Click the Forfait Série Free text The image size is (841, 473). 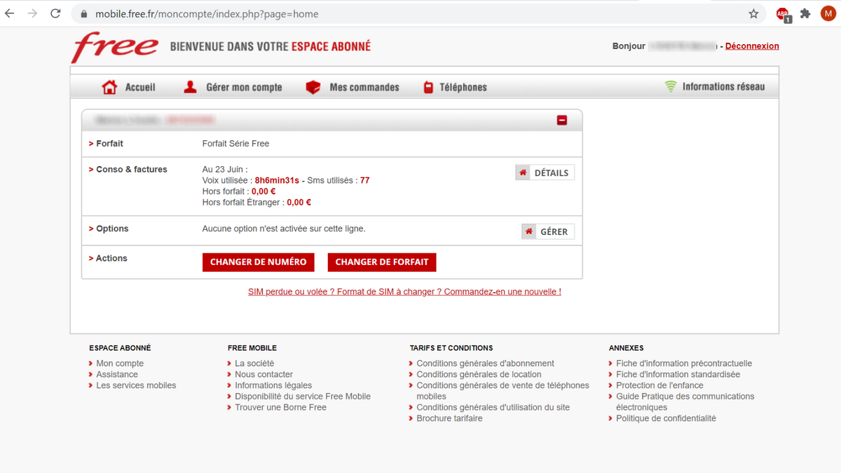pos(235,144)
